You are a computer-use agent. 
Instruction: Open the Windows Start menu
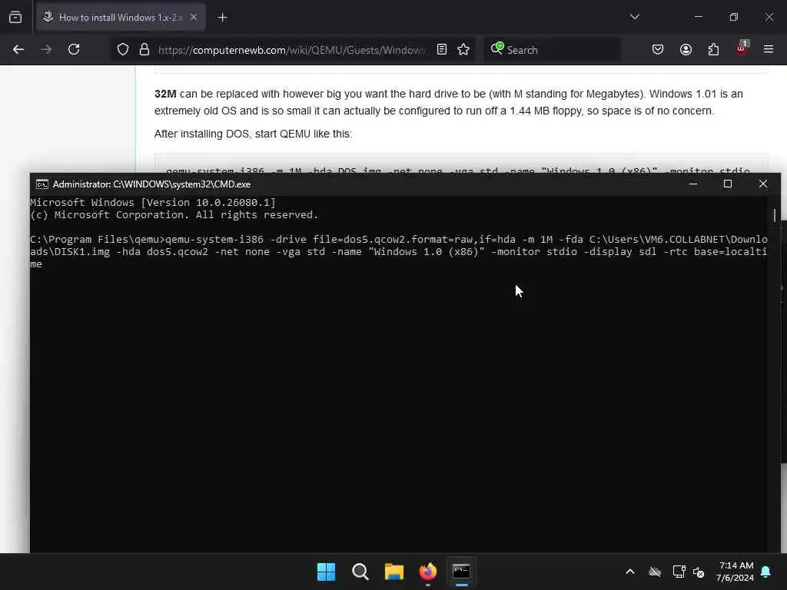[x=326, y=572]
